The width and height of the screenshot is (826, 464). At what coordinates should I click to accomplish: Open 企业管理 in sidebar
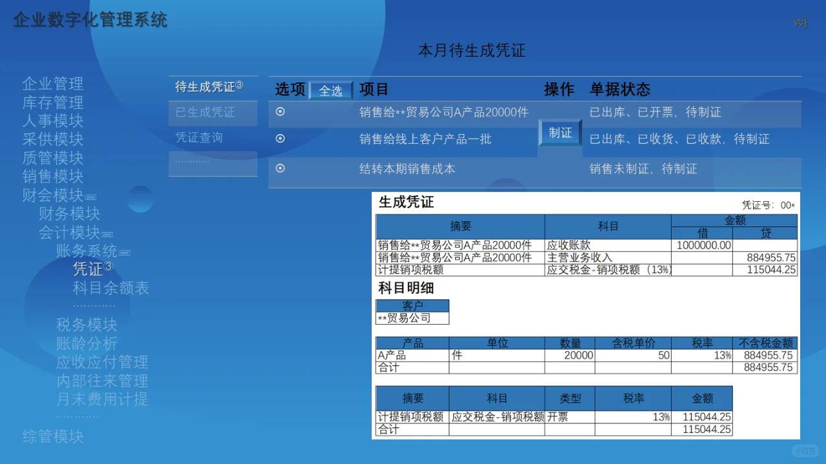pyautogui.click(x=53, y=84)
